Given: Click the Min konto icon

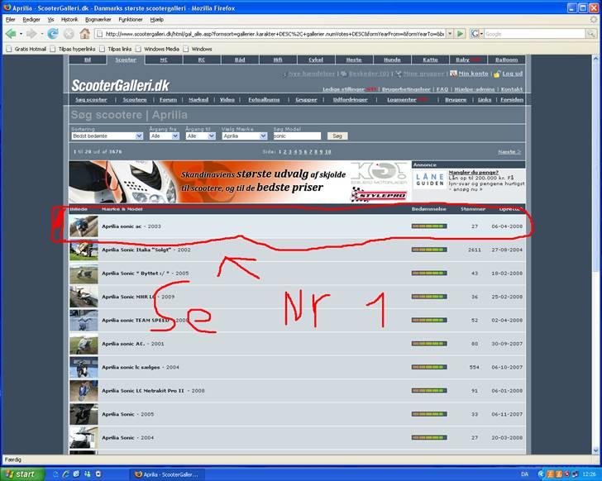Looking at the screenshot, I should [453, 74].
